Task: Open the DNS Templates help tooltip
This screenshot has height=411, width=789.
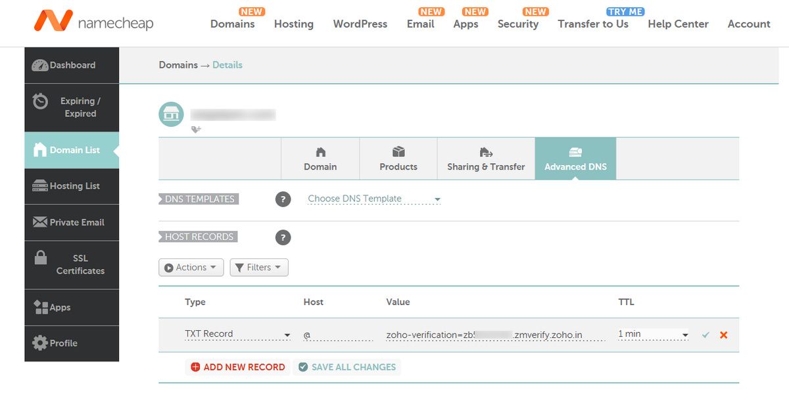Action: [283, 199]
